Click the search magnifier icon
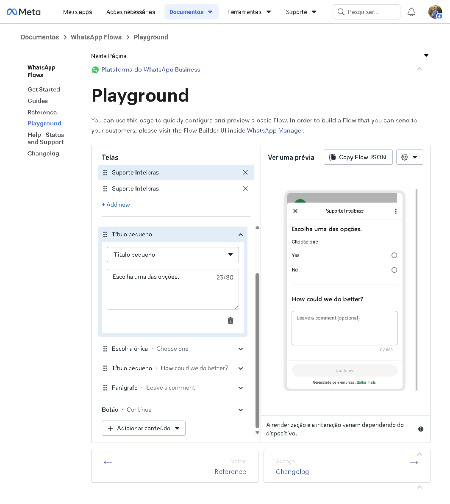Image resolution: width=450 pixels, height=504 pixels. point(341,12)
